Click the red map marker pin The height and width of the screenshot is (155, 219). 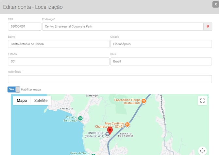pyautogui.click(x=110, y=131)
